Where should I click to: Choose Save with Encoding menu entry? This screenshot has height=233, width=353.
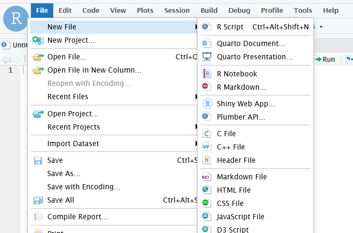pyautogui.click(x=84, y=187)
